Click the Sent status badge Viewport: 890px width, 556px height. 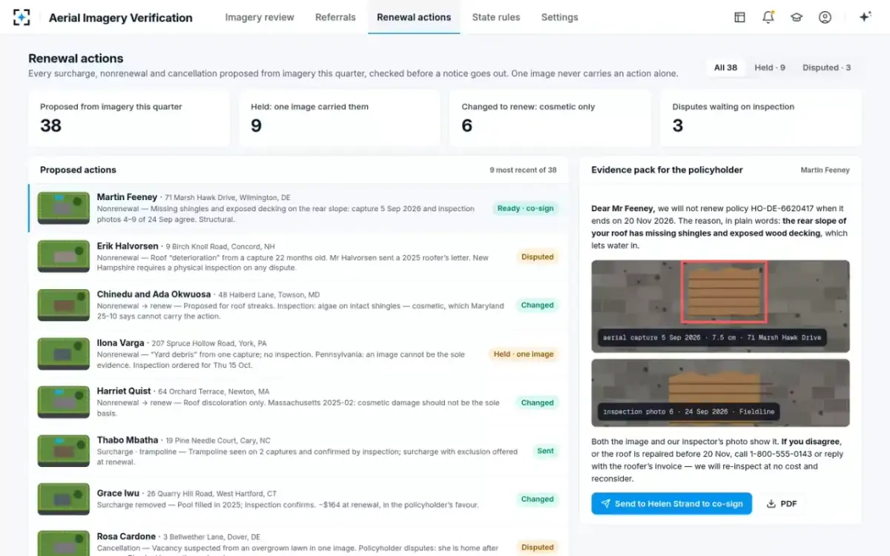pyautogui.click(x=545, y=451)
